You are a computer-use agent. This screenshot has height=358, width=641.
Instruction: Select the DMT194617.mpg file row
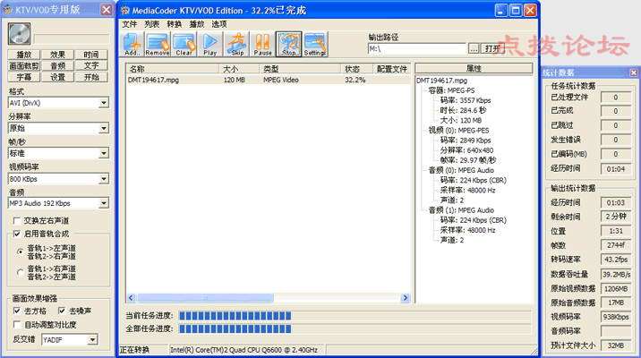[x=269, y=80]
